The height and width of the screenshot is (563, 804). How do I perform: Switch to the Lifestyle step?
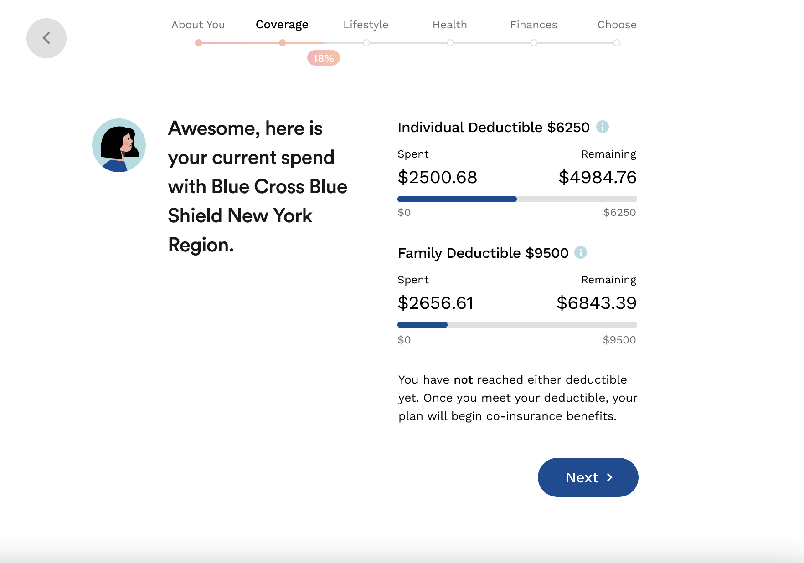tap(366, 25)
